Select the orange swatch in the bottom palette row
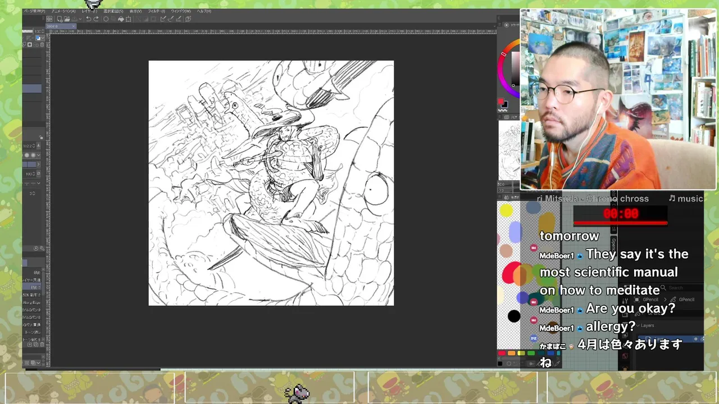 coord(511,353)
